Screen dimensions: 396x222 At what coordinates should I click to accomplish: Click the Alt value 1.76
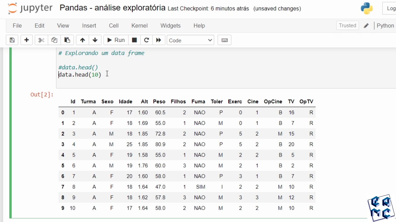click(x=143, y=166)
